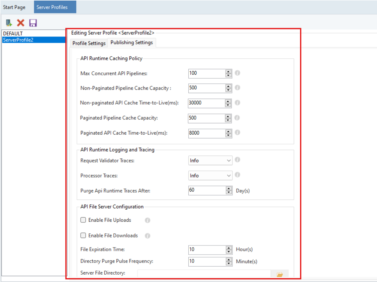Switch to the Profile Settings tab

pos(89,43)
